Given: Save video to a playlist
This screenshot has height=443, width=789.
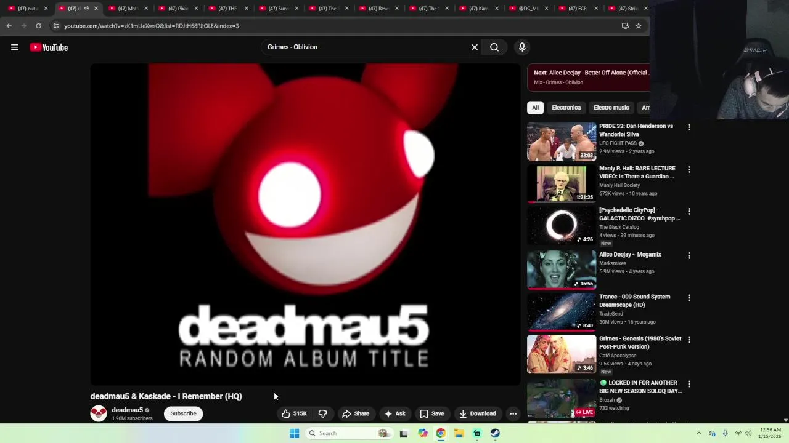Looking at the screenshot, I should pos(432,413).
